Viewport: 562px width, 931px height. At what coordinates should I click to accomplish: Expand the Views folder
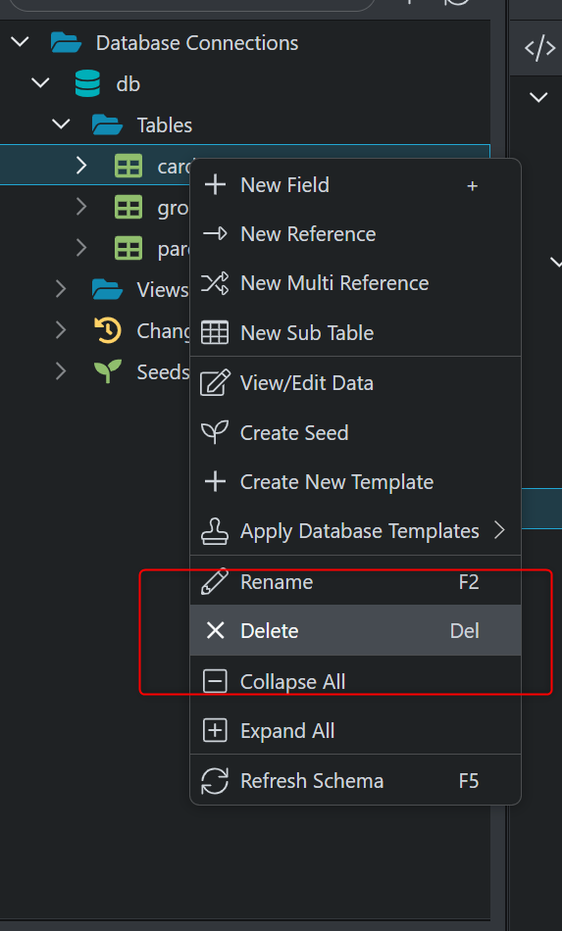pyautogui.click(x=61, y=289)
